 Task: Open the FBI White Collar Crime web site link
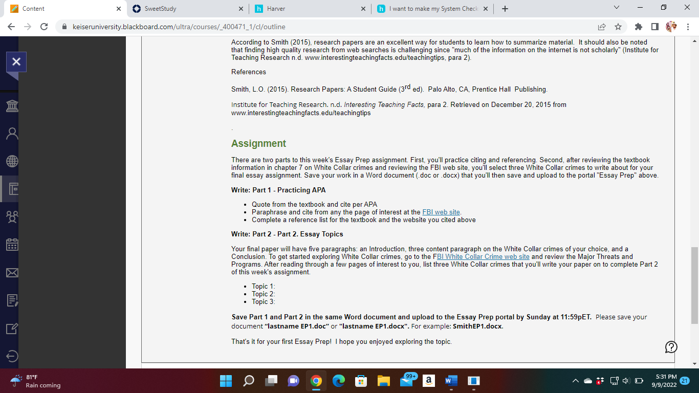coord(484,257)
